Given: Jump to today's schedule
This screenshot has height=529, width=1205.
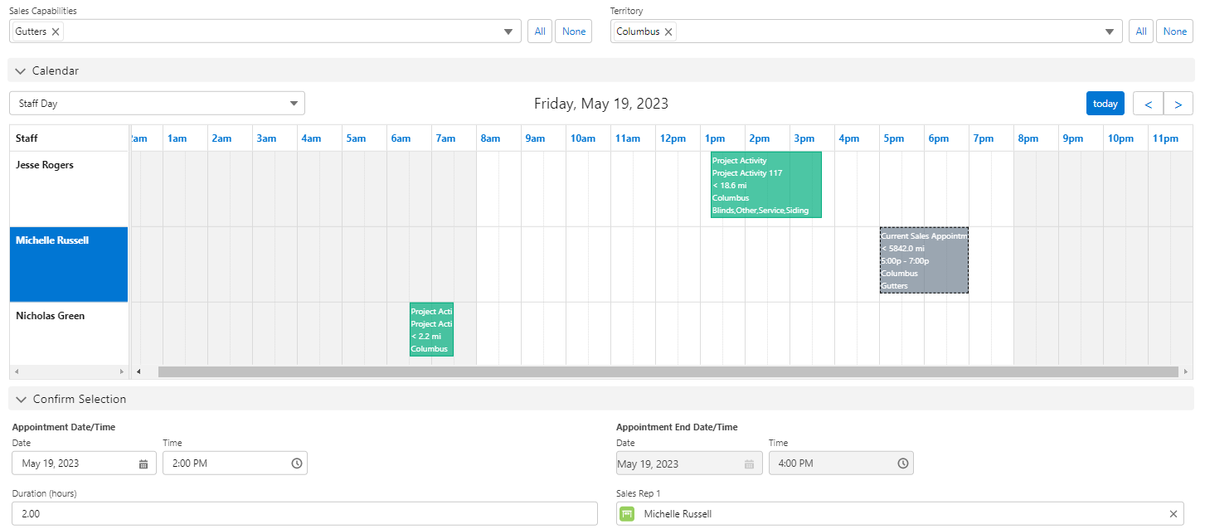Looking at the screenshot, I should [1105, 103].
